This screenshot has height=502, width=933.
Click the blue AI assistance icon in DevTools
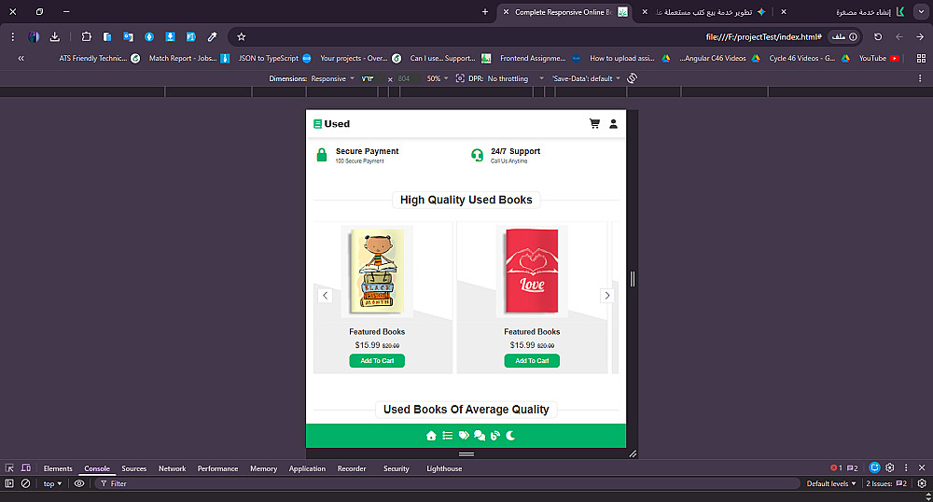click(874, 468)
